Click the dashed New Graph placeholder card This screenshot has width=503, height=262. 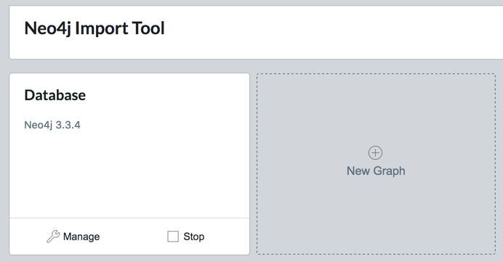point(376,164)
